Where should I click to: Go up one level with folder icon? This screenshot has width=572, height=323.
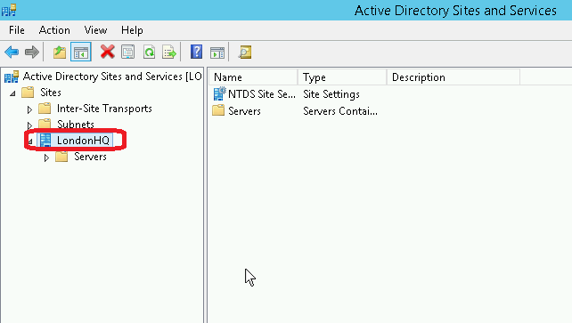pyautogui.click(x=60, y=52)
